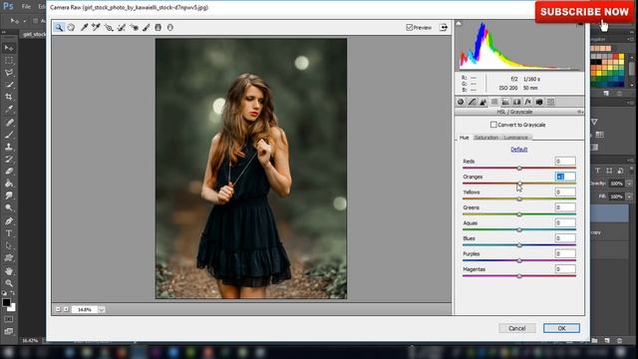The width and height of the screenshot is (638, 359).
Task: Click the Aquas hue slider handle
Action: pos(519,229)
